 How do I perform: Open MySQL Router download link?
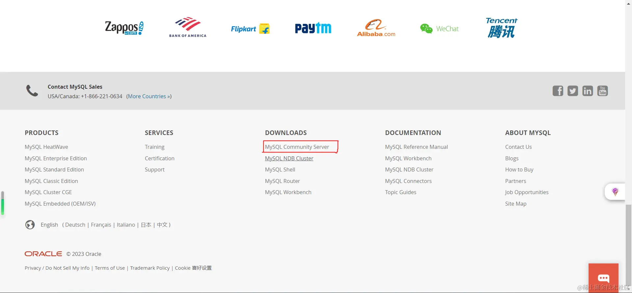click(282, 181)
